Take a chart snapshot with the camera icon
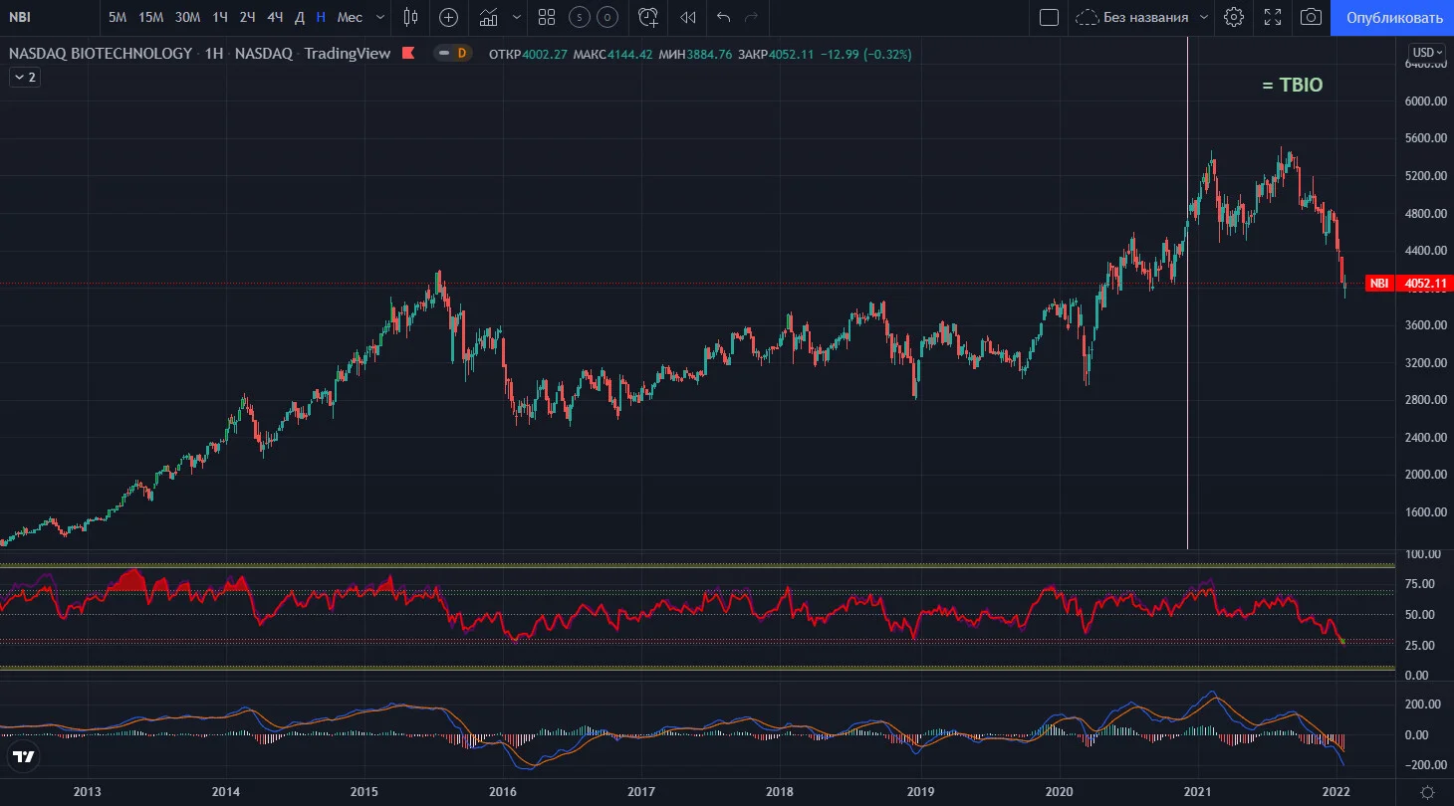The width and height of the screenshot is (1454, 806). [x=1312, y=17]
